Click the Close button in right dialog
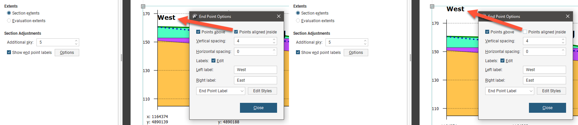This screenshot has height=125, width=578. (548, 108)
